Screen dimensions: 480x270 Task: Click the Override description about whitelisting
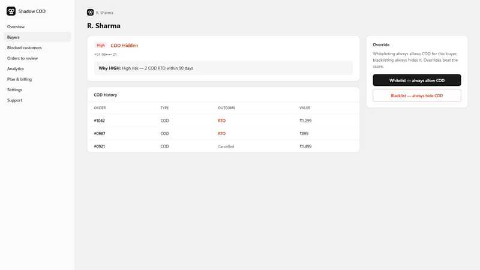pyautogui.click(x=415, y=60)
